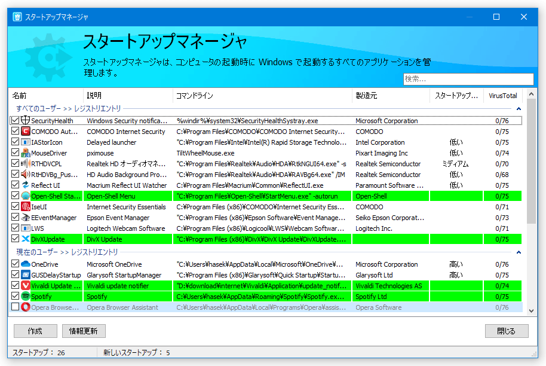
Task: Select the Internet Security Essentials description
Action: 127,207
